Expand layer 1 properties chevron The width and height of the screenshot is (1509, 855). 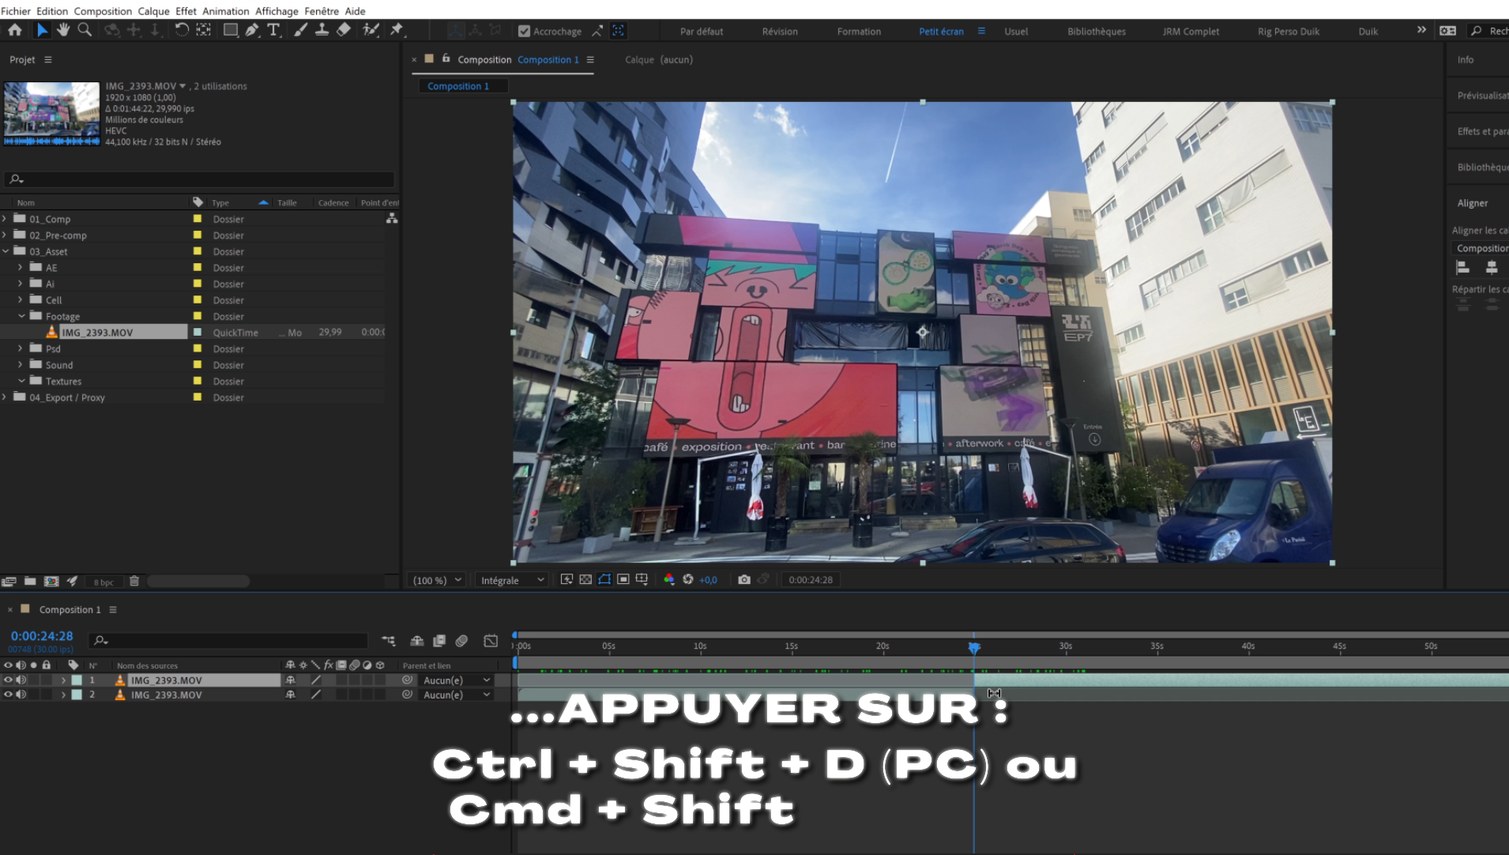(x=63, y=680)
